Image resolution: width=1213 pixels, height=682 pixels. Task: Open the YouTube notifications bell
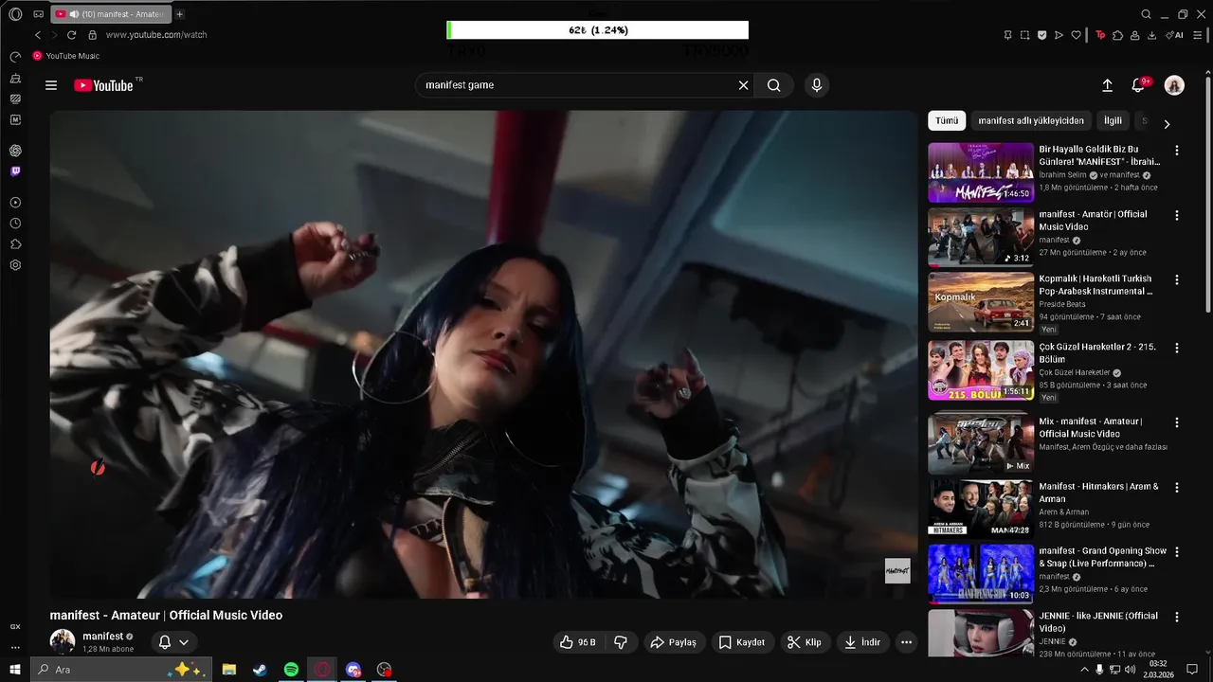[x=1139, y=85]
